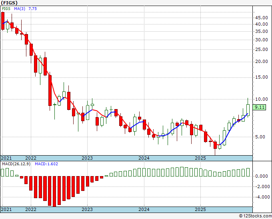Click the 20.00 price axis label
This screenshot has width=272, height=219.
click(x=262, y=62)
